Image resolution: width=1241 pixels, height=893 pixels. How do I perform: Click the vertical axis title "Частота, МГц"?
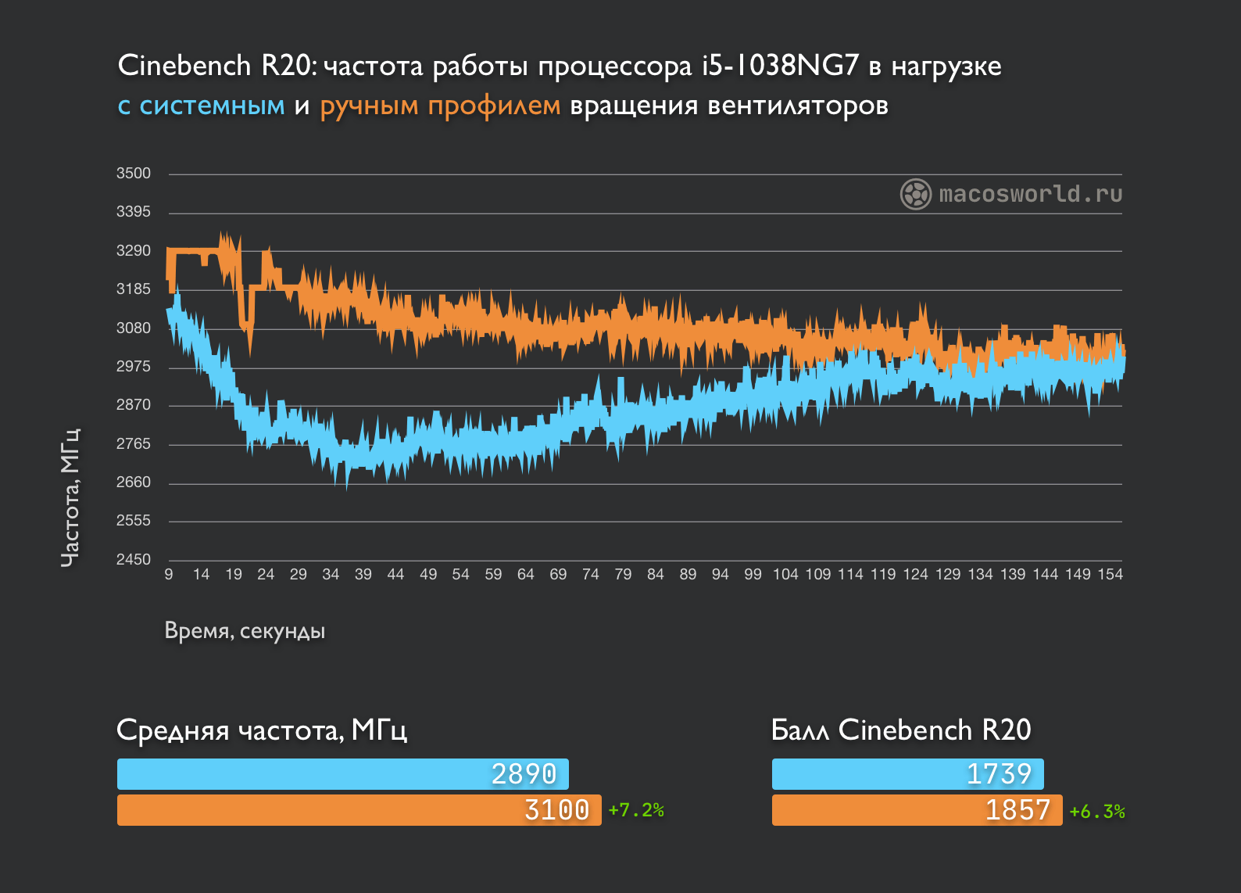pyautogui.click(x=70, y=497)
